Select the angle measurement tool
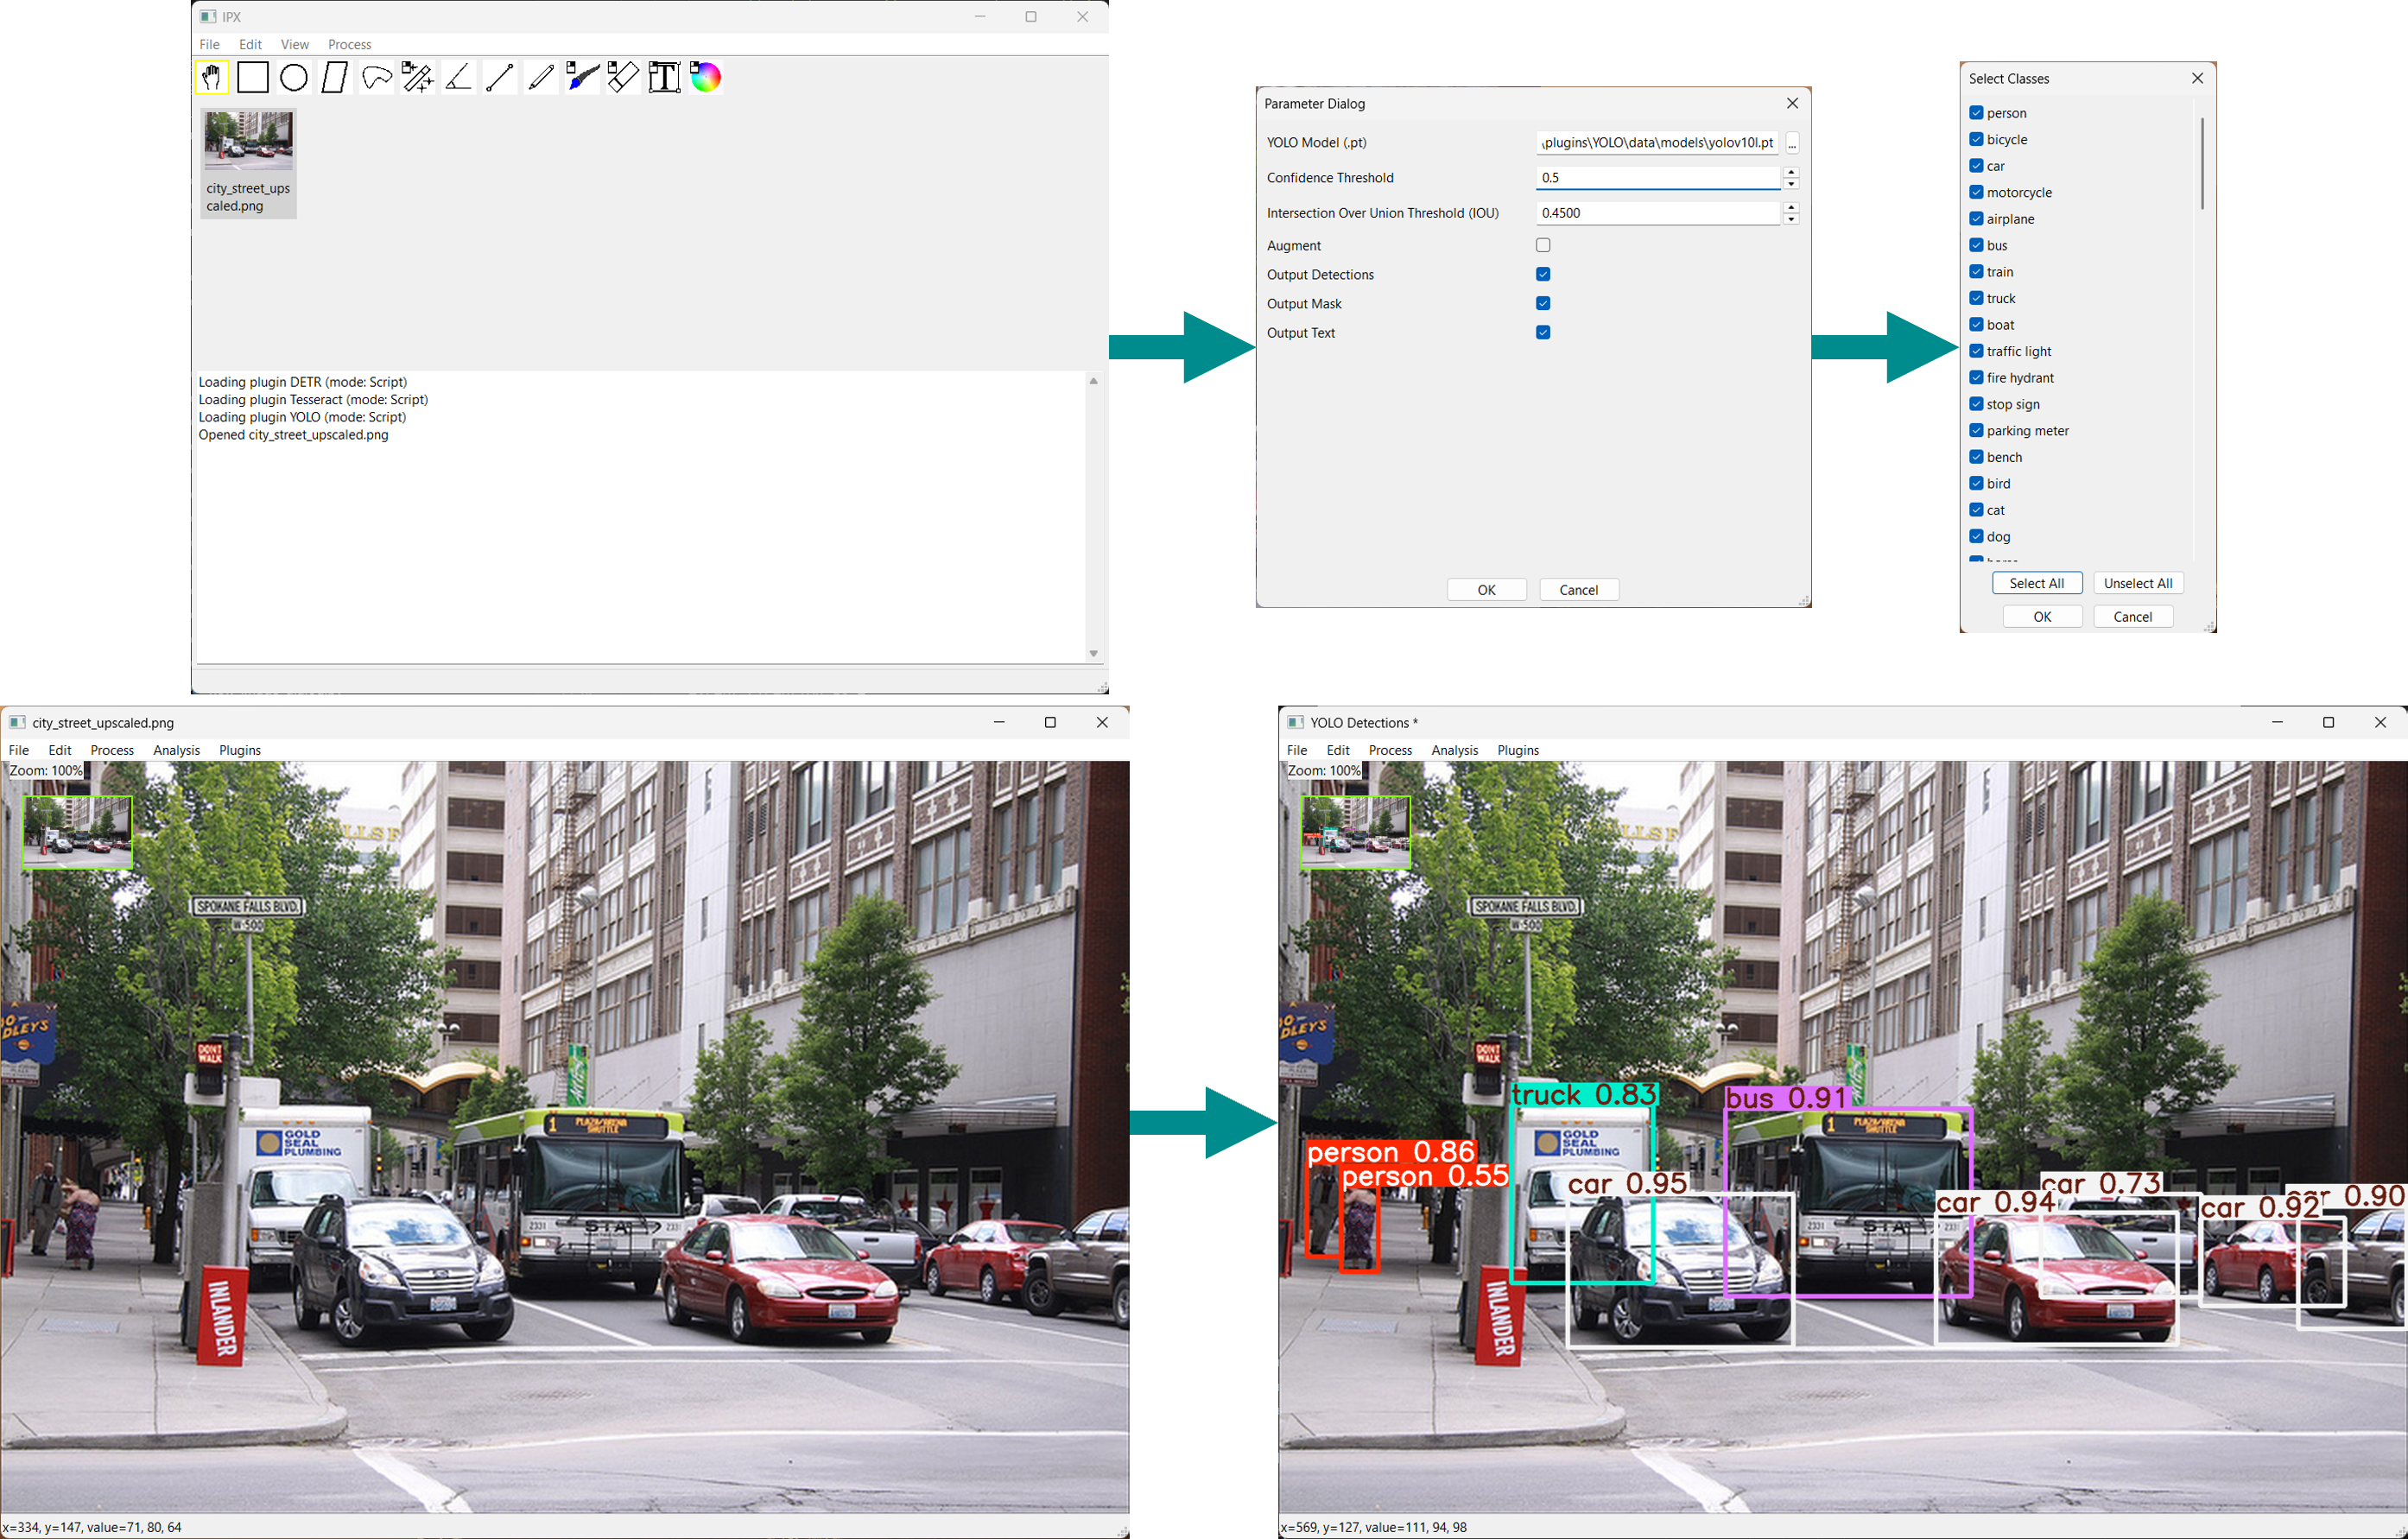Screen dimensions: 2408x1539 pyautogui.click(x=458, y=77)
